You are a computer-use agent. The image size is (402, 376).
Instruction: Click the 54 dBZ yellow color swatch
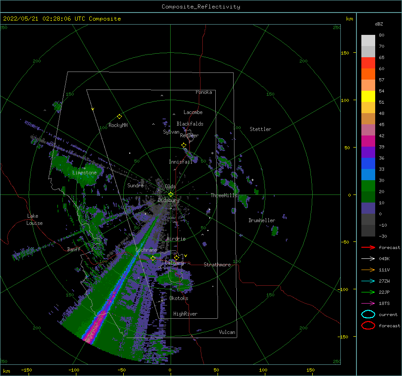tap(368, 96)
